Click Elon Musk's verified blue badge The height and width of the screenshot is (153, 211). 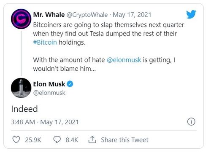coord(70,84)
